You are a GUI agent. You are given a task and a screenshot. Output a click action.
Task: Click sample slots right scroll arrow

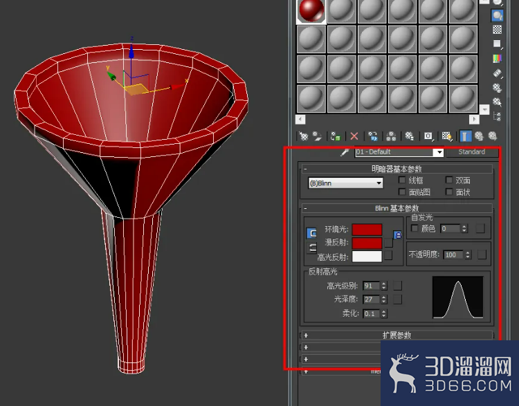coord(474,119)
